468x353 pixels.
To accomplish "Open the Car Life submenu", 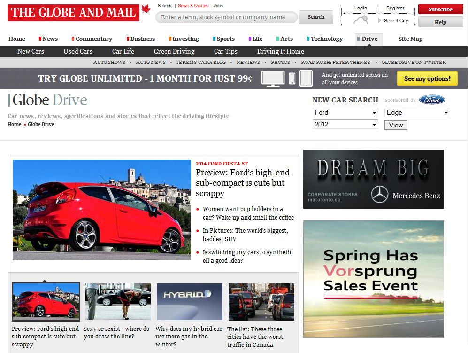I will pyautogui.click(x=123, y=51).
